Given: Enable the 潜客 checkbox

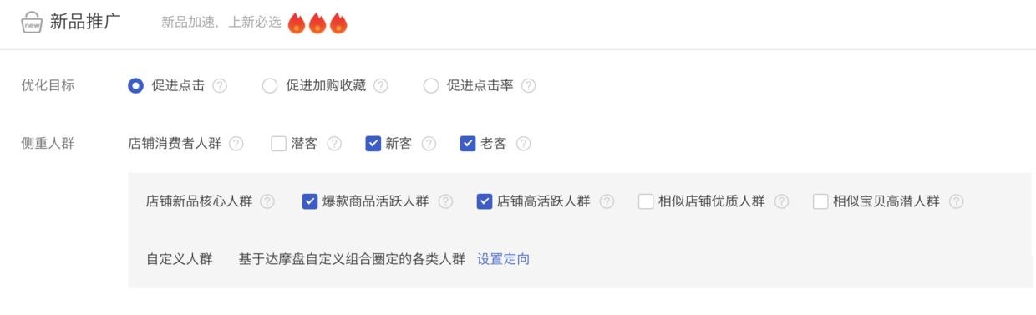Looking at the screenshot, I should pyautogui.click(x=279, y=144).
